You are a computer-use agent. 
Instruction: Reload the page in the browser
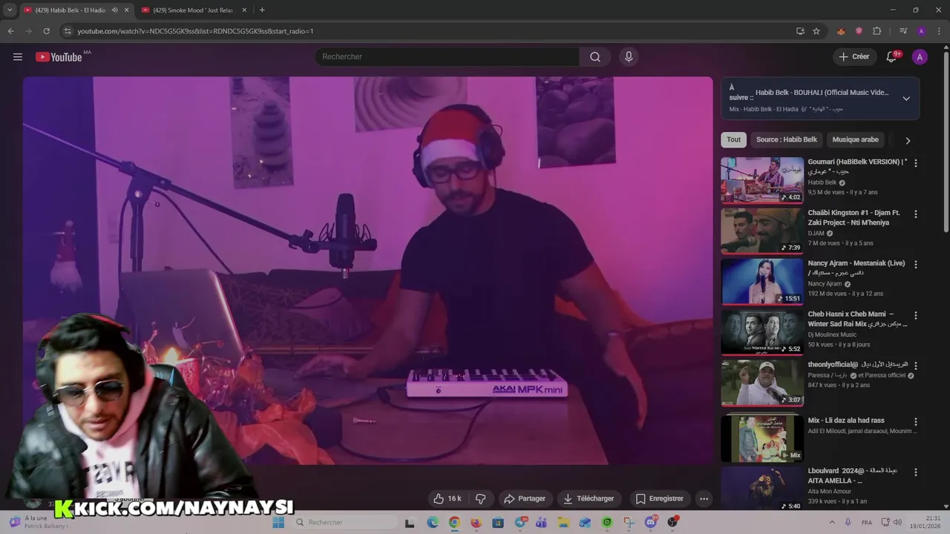pyautogui.click(x=46, y=31)
